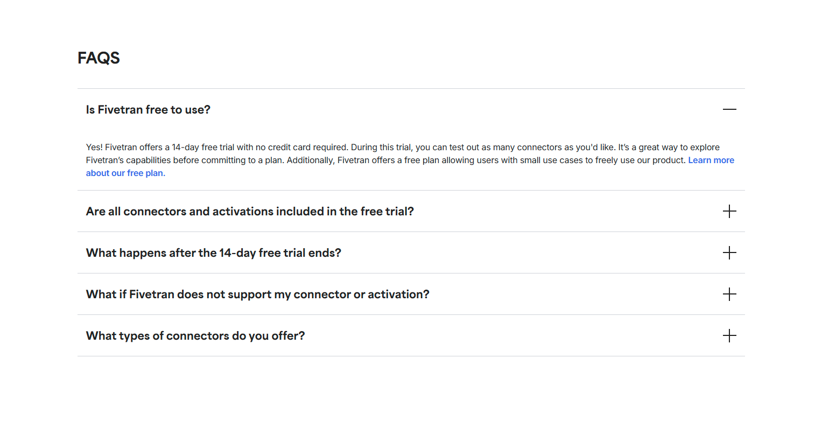Click the plus icon next to free trial connectors question
The width and height of the screenshot is (822, 421).
729,211
